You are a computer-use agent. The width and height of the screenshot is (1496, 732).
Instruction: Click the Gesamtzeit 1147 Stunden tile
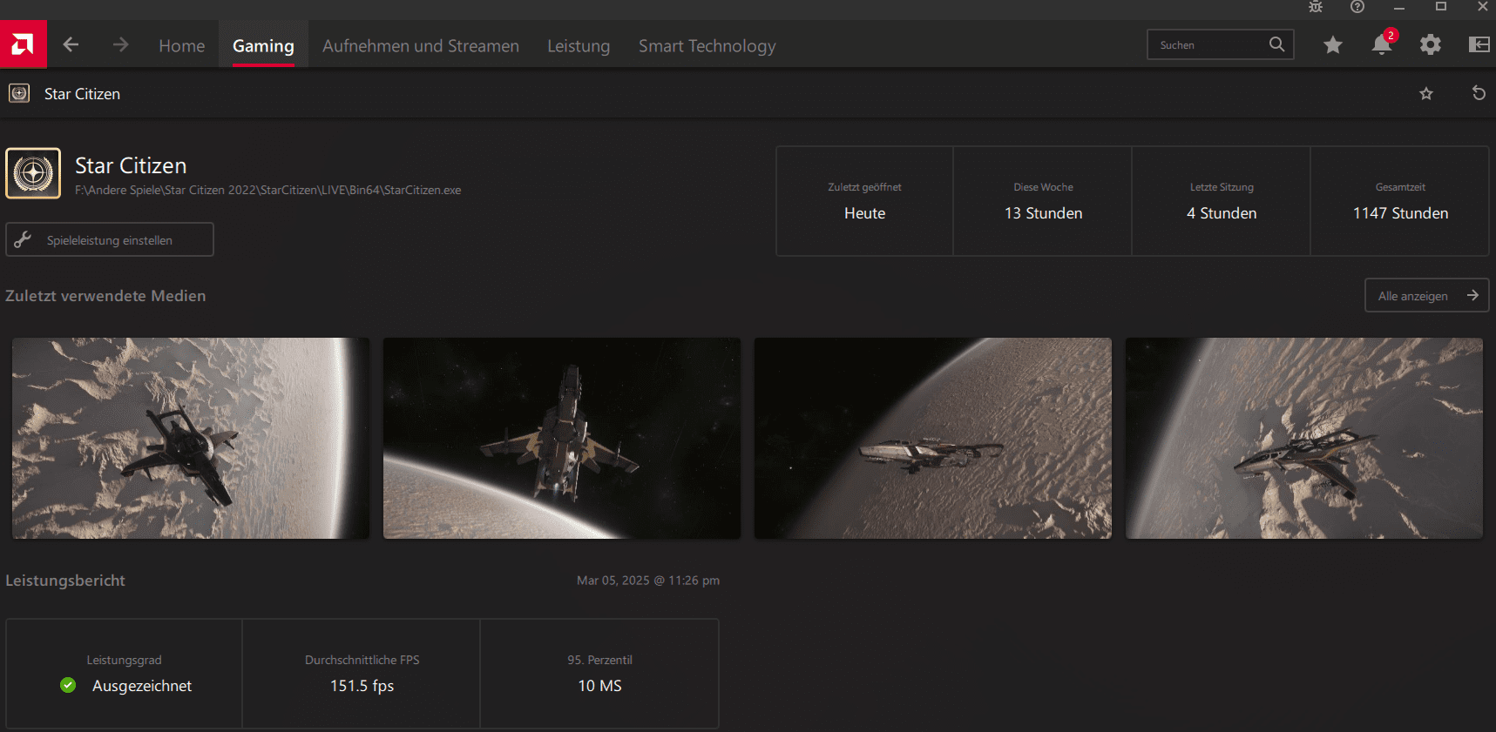coord(1400,201)
